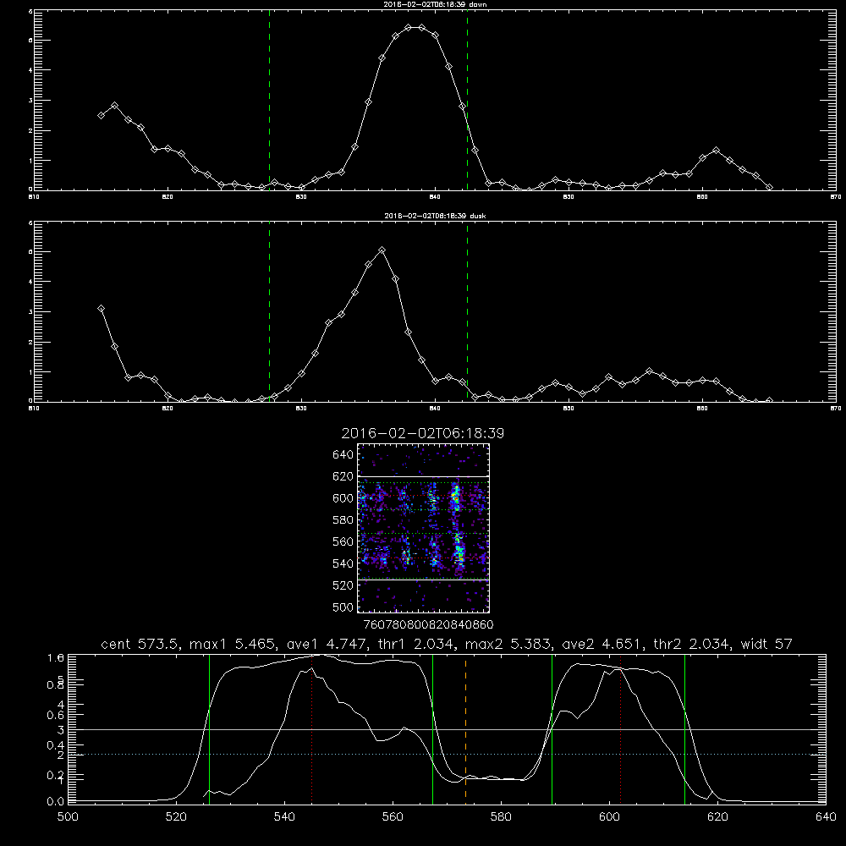Click the x-axis label '810' under the dusk plot
The height and width of the screenshot is (846, 846).
(34, 409)
